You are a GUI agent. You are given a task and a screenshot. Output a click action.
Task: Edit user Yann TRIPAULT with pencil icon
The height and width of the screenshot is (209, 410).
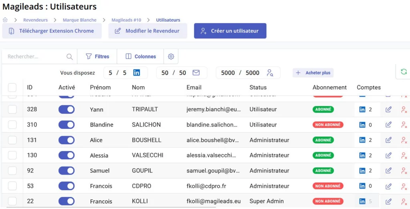click(x=388, y=109)
